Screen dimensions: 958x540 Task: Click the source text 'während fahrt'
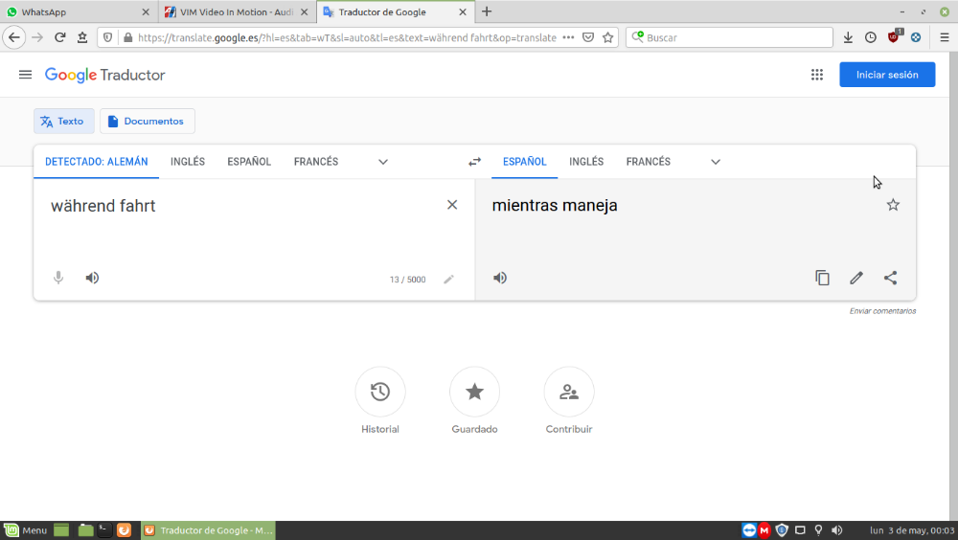(103, 206)
